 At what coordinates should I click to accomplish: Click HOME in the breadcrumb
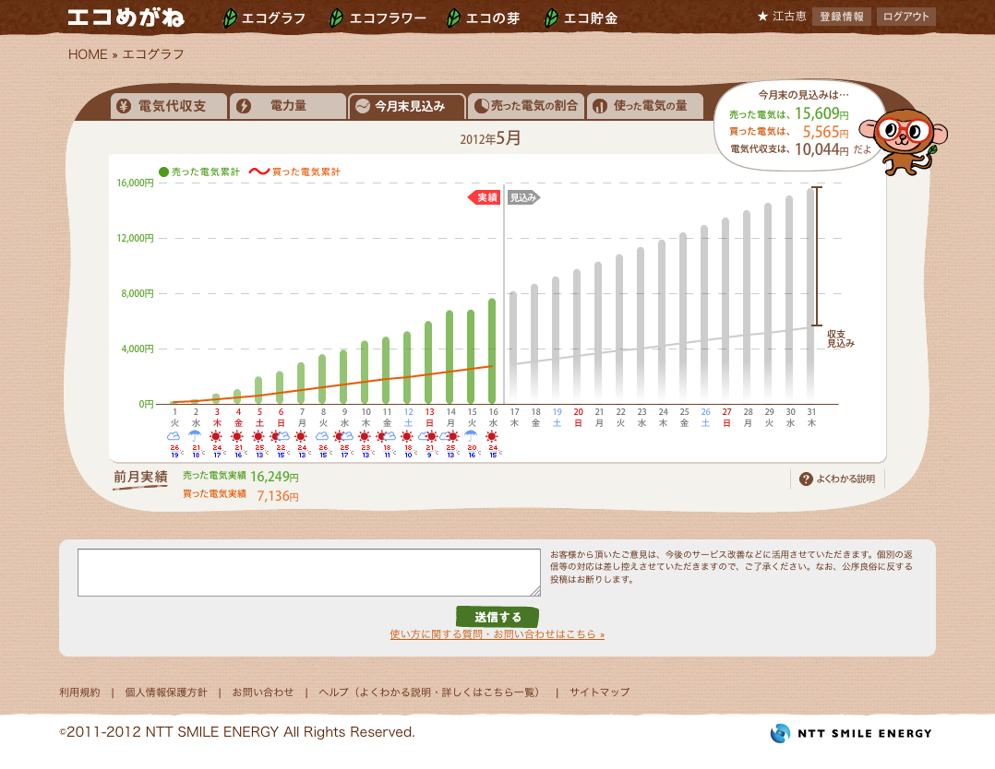[x=88, y=54]
